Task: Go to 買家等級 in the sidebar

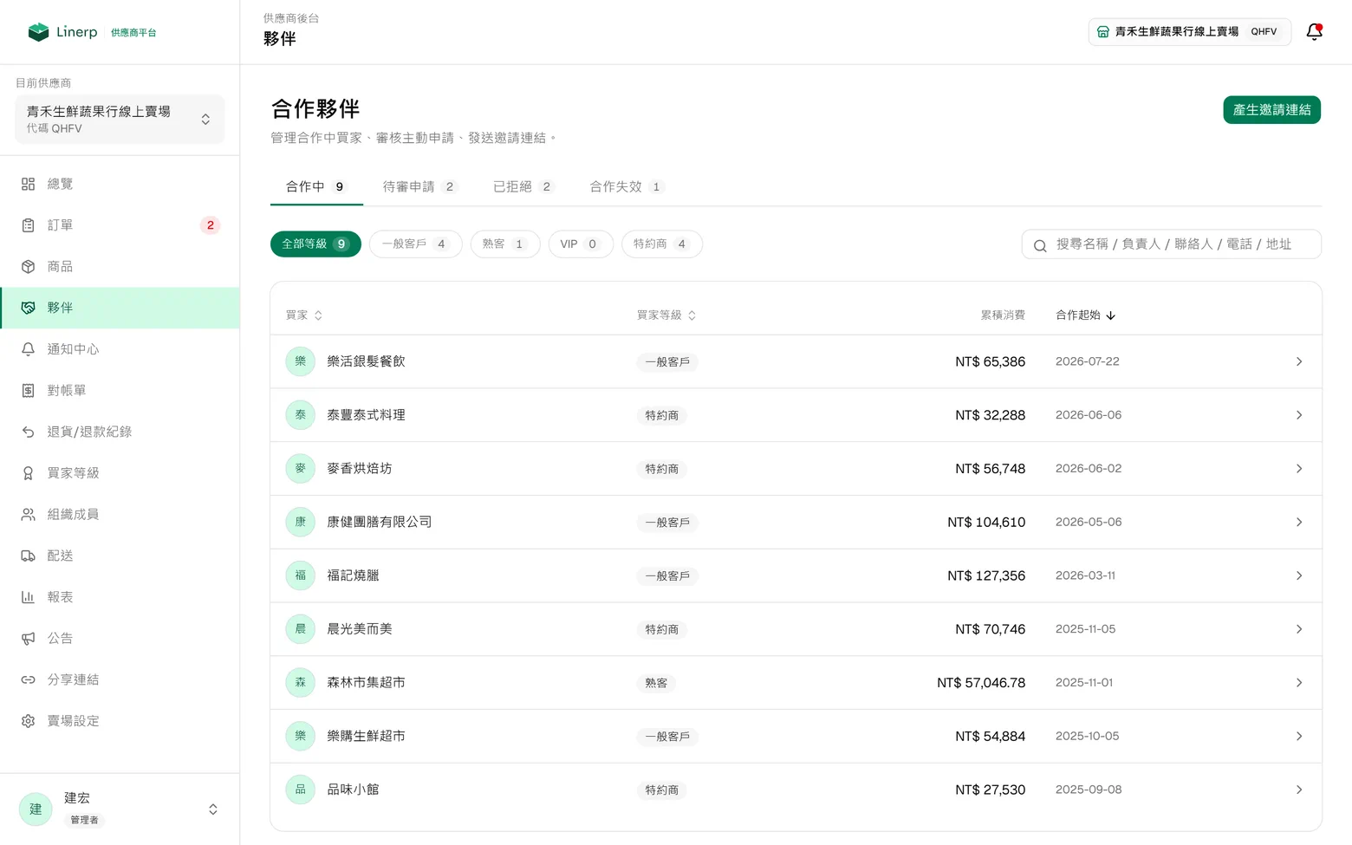Action: [x=120, y=473]
